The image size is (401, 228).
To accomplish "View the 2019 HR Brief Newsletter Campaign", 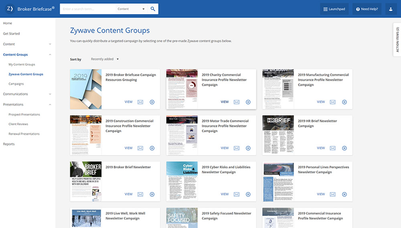I will coord(321,148).
